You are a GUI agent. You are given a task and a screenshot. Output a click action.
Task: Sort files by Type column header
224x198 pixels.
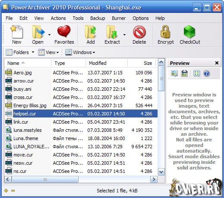68,63
